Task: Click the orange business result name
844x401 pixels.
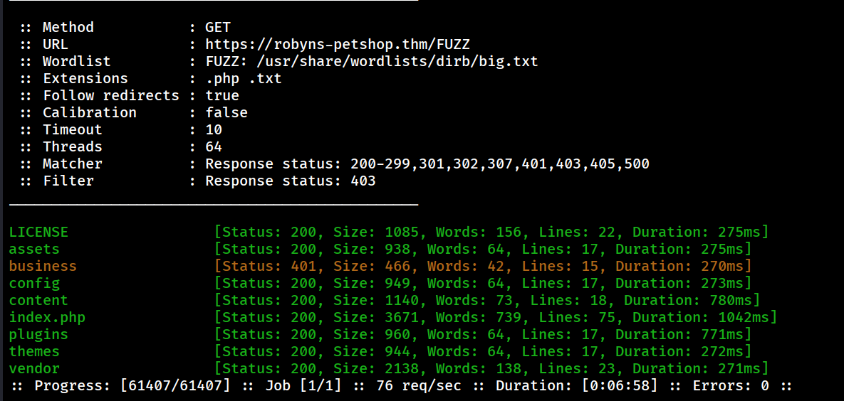Action: [43, 266]
